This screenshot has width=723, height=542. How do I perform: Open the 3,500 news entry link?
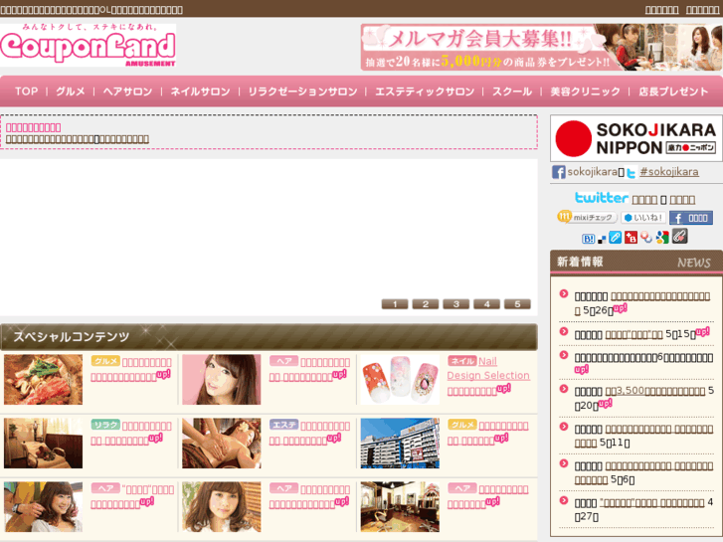click(655, 391)
